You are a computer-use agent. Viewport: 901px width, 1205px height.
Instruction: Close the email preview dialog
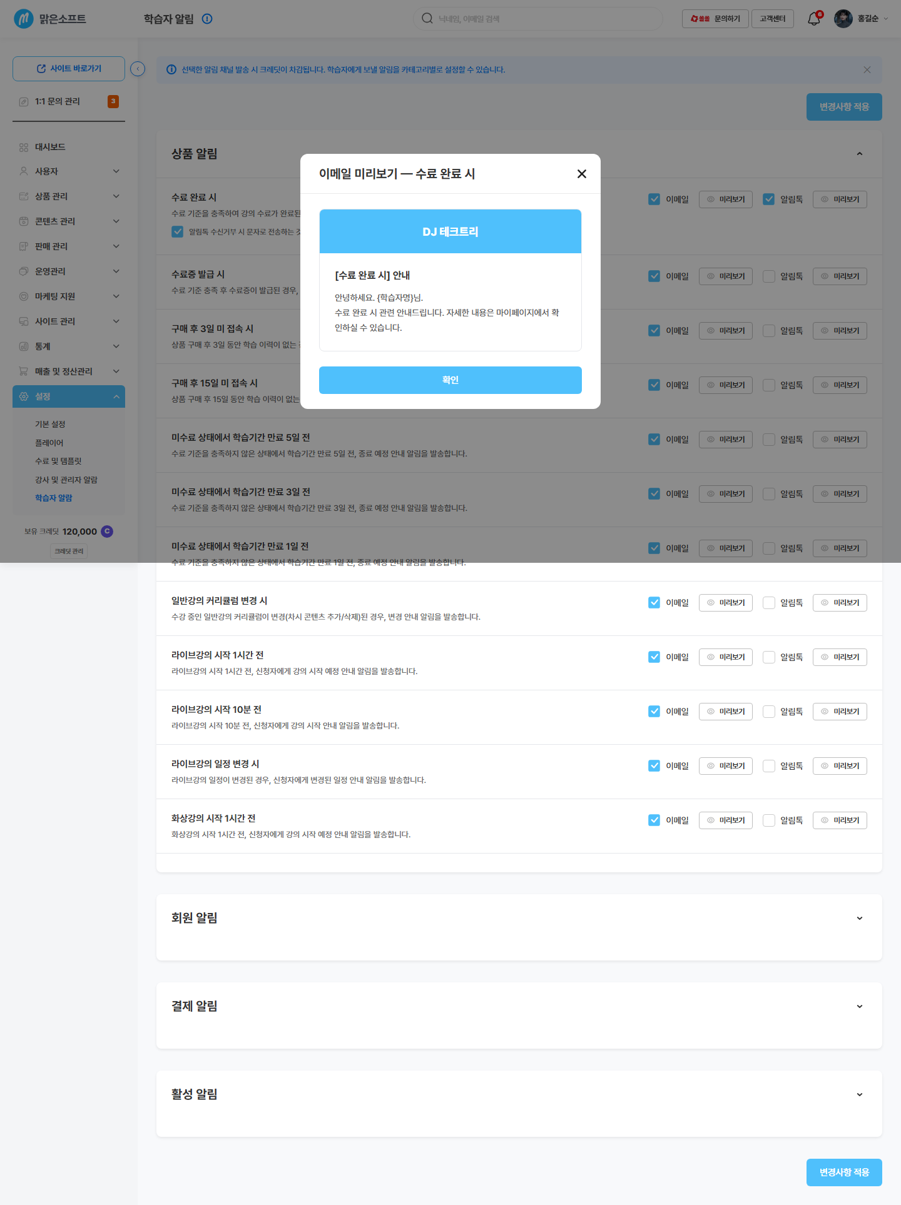click(582, 174)
